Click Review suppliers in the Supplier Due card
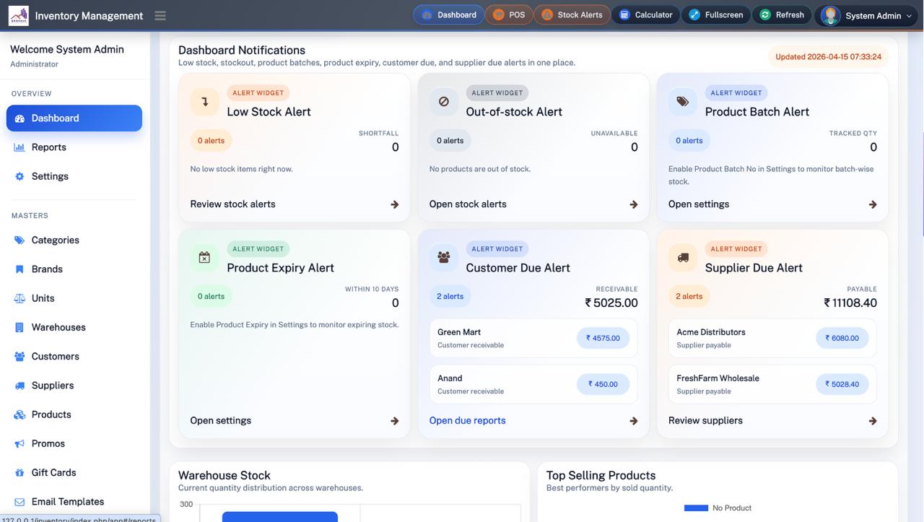Image resolution: width=924 pixels, height=522 pixels. [705, 419]
